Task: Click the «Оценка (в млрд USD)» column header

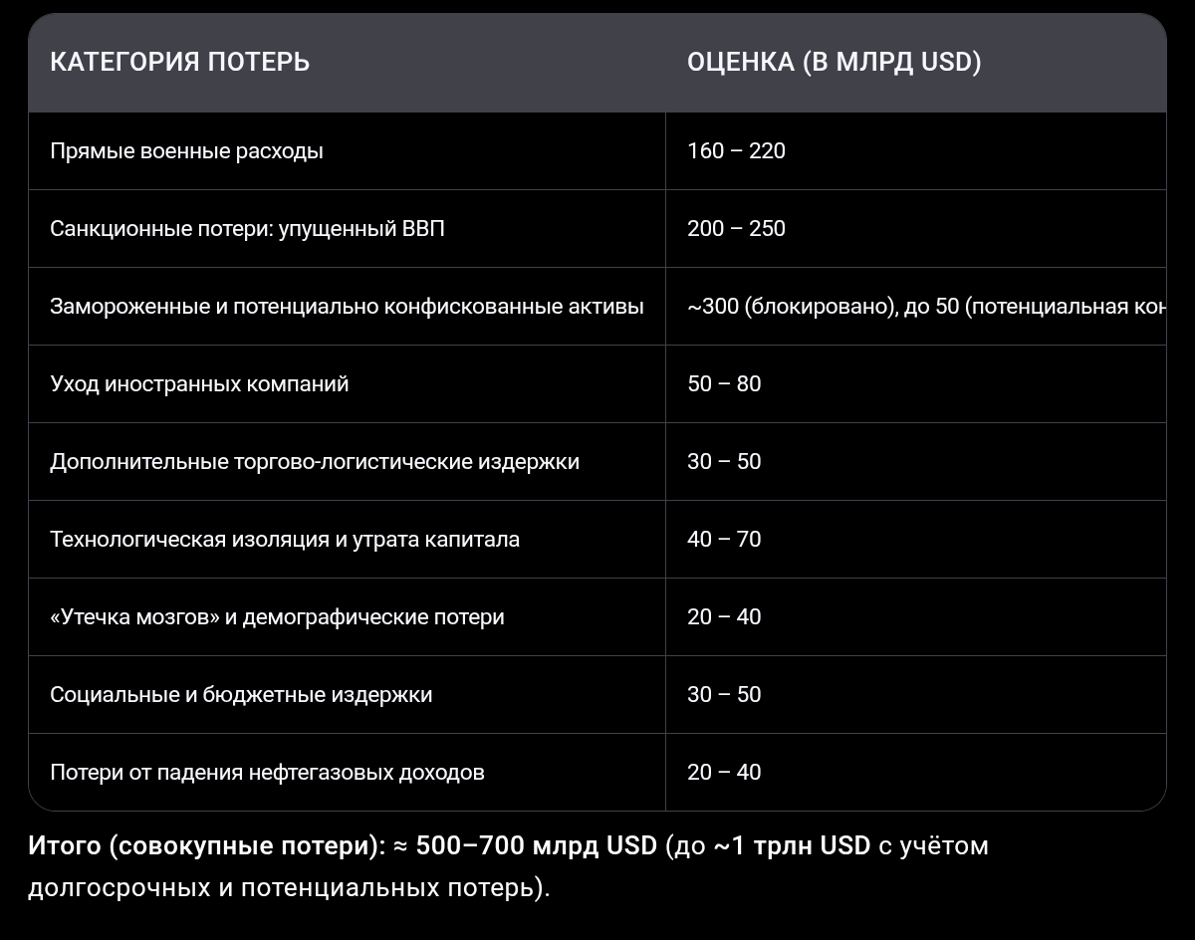Action: (x=834, y=62)
